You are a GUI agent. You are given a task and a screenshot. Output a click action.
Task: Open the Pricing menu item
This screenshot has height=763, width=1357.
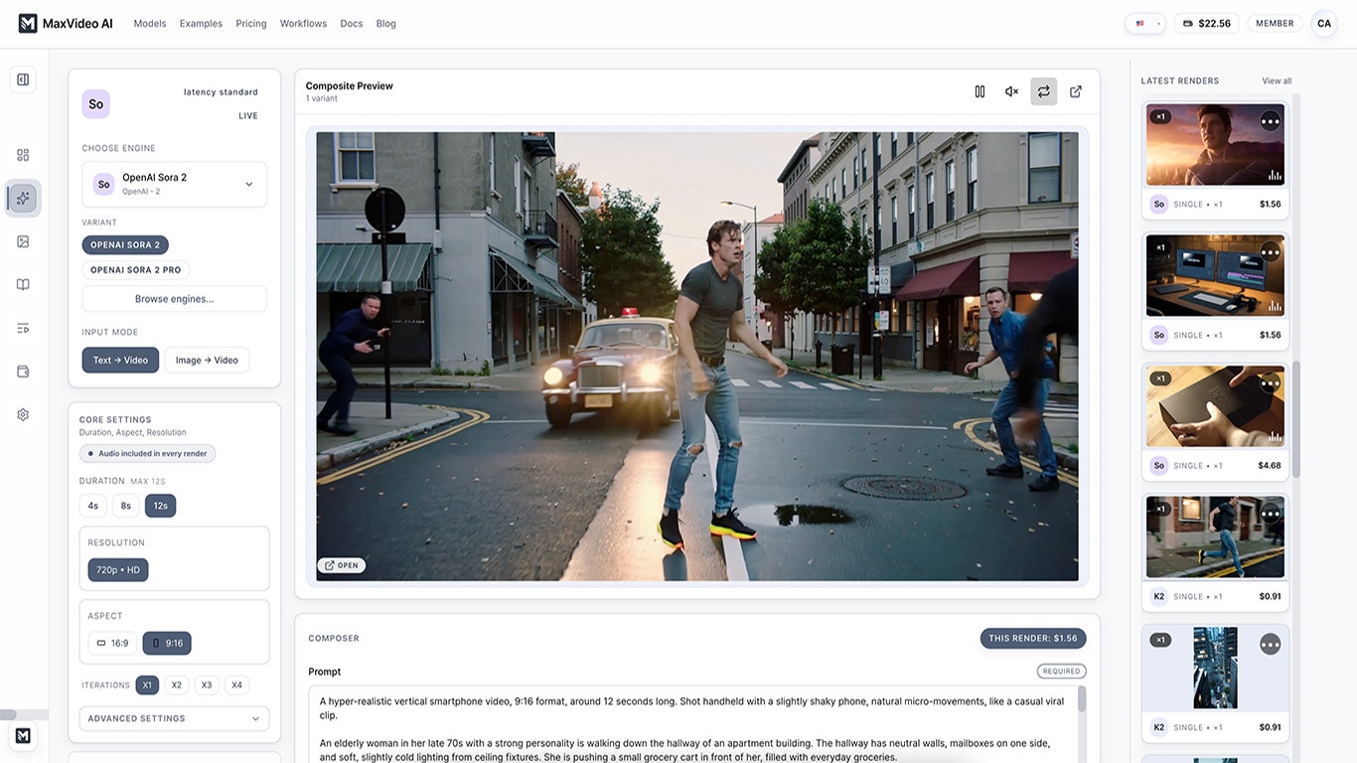click(x=250, y=23)
